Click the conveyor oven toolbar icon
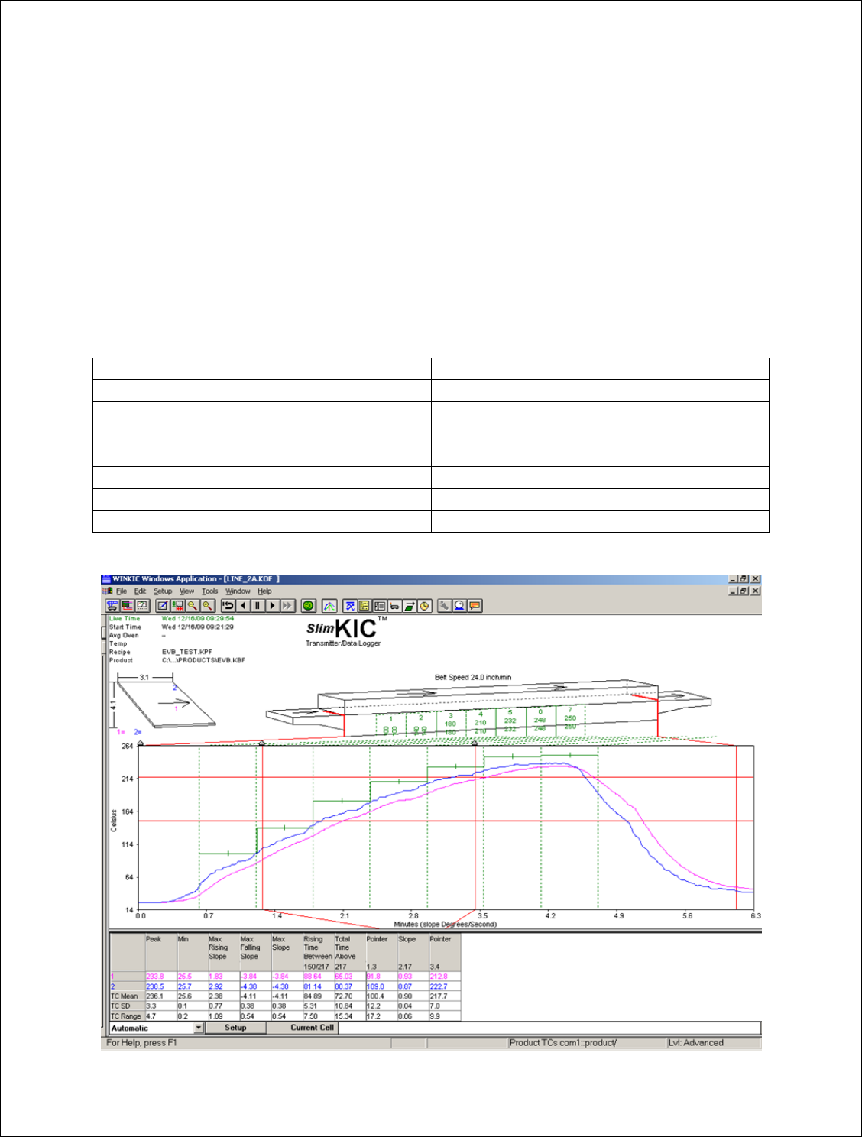Screen dimensions: 862x1137 (x=394, y=606)
